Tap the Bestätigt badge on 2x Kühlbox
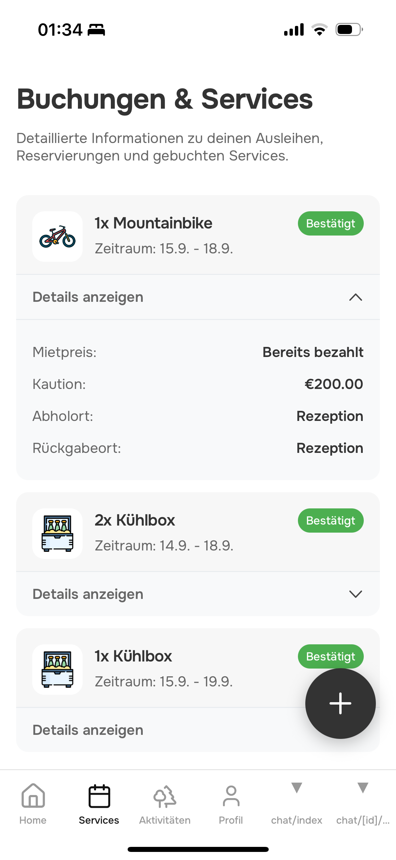Image resolution: width=396 pixels, height=860 pixels. [x=331, y=521]
